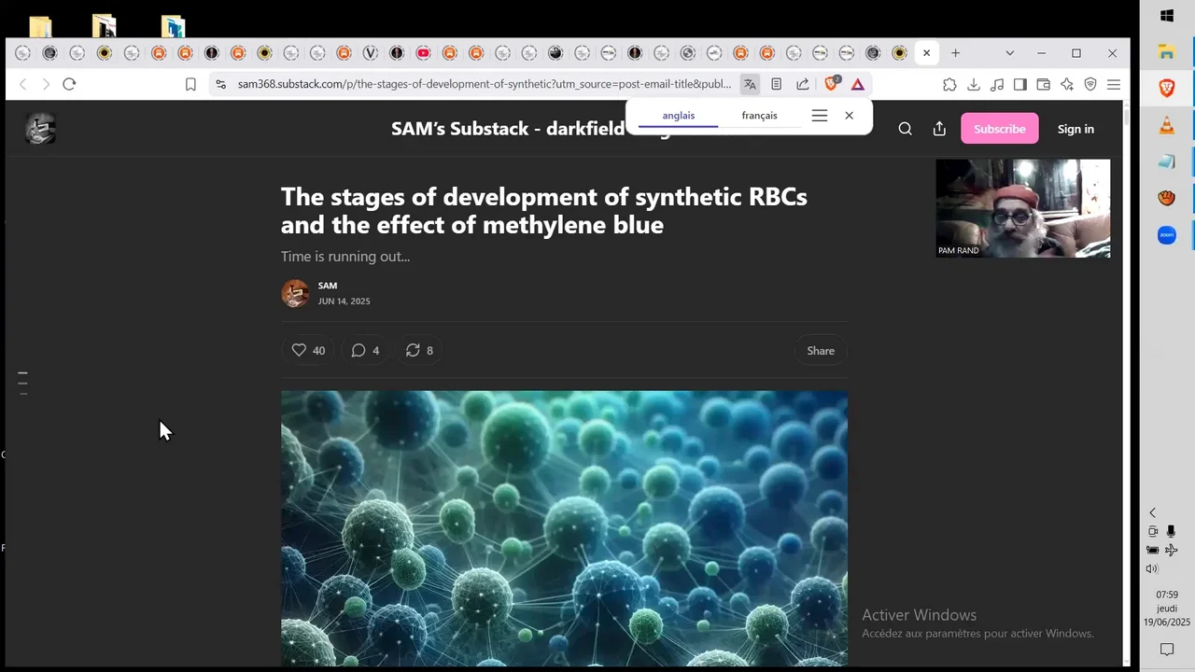Click the pink Subscribe button
1195x672 pixels.
pyautogui.click(x=999, y=129)
